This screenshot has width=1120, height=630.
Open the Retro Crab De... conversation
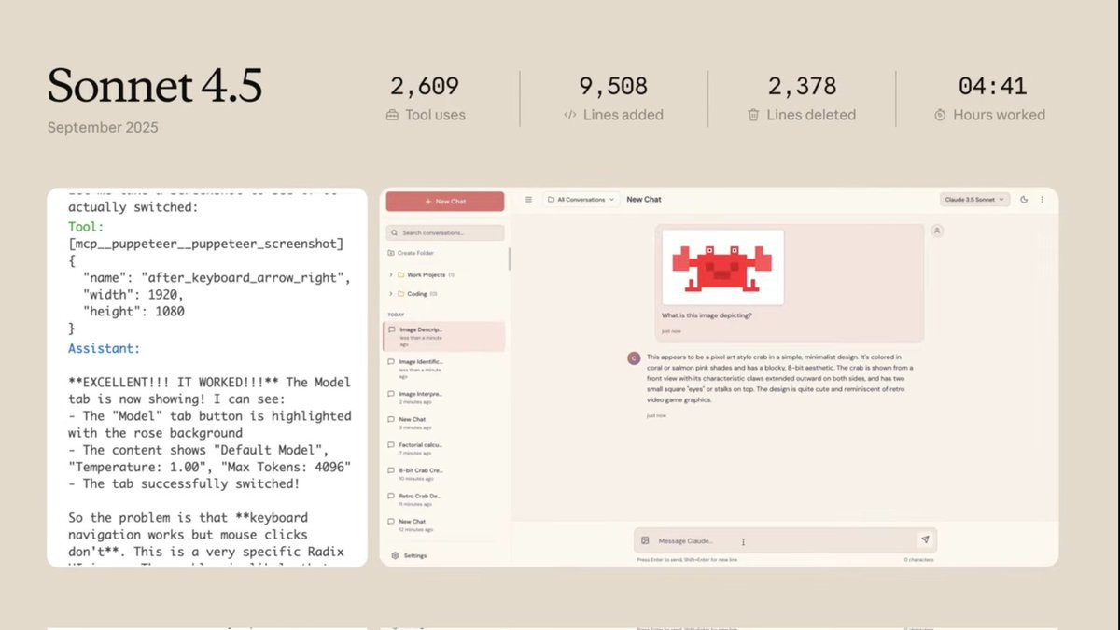coord(445,499)
